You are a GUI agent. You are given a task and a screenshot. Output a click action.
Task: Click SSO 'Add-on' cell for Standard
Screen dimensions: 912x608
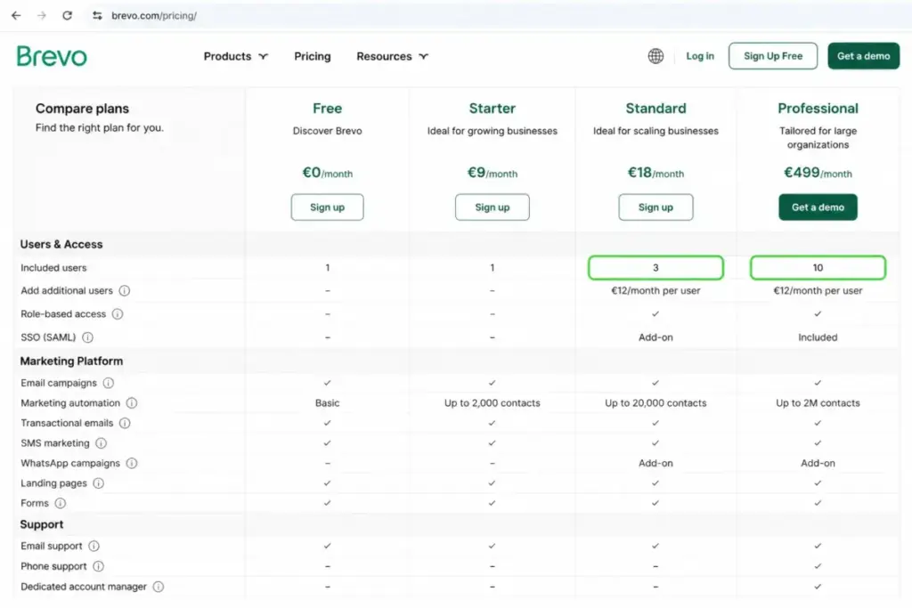click(655, 337)
